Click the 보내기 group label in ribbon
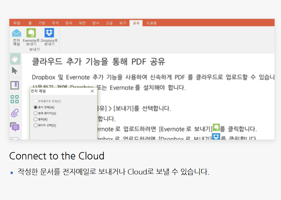Viewport: 281px width, 200px height. (34, 49)
